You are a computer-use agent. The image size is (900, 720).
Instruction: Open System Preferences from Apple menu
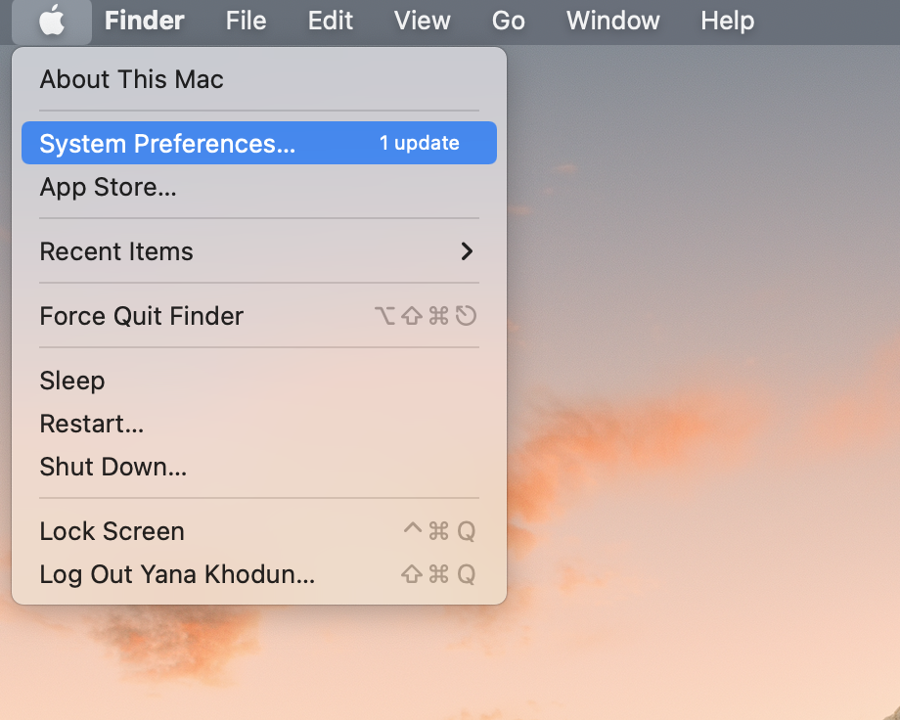(259, 143)
